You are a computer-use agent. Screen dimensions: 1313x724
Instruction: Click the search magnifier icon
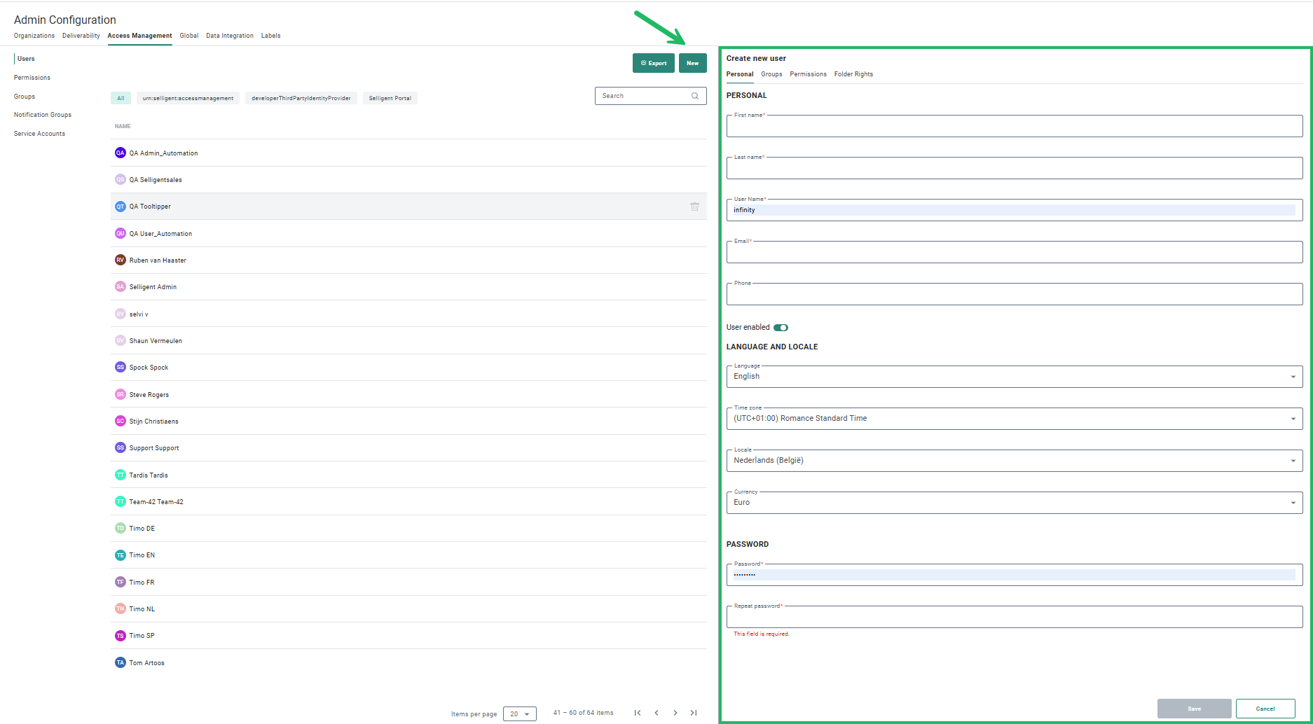[x=695, y=96]
